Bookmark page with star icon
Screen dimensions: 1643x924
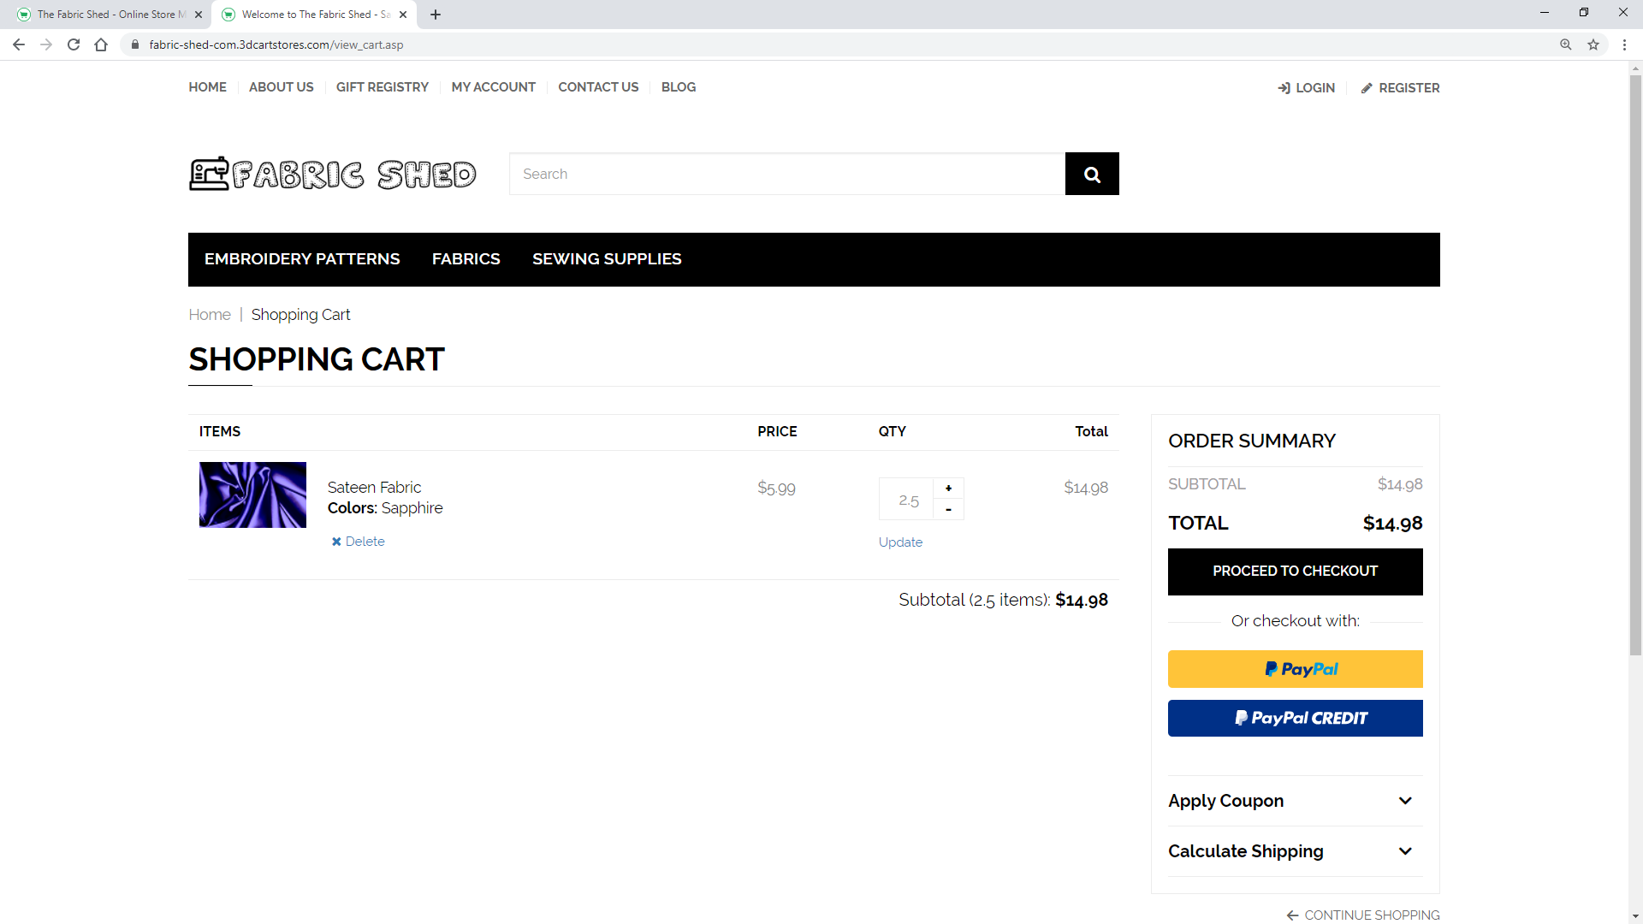click(1593, 44)
